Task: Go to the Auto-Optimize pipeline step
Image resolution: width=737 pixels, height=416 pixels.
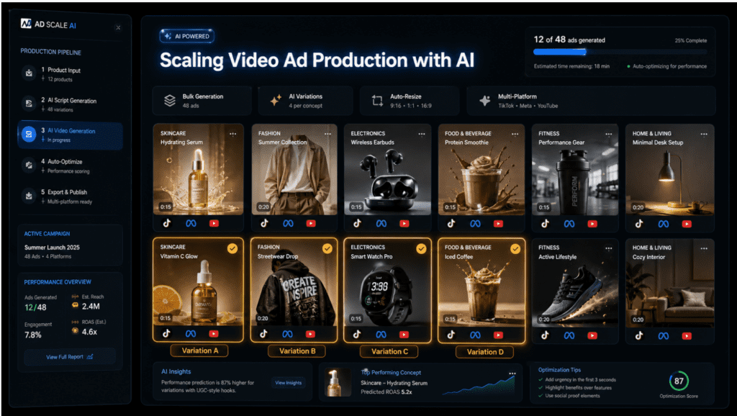Action: 70,166
